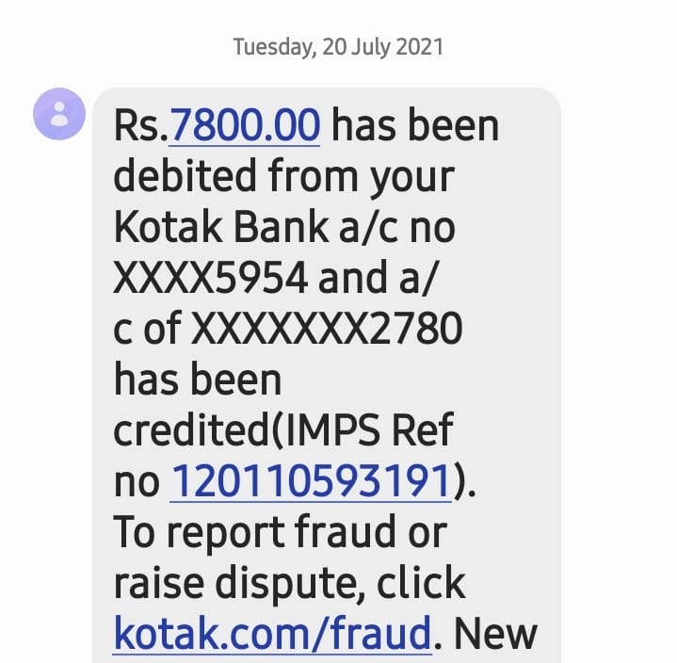Tap the "raise dispute, click" text line

tap(289, 583)
